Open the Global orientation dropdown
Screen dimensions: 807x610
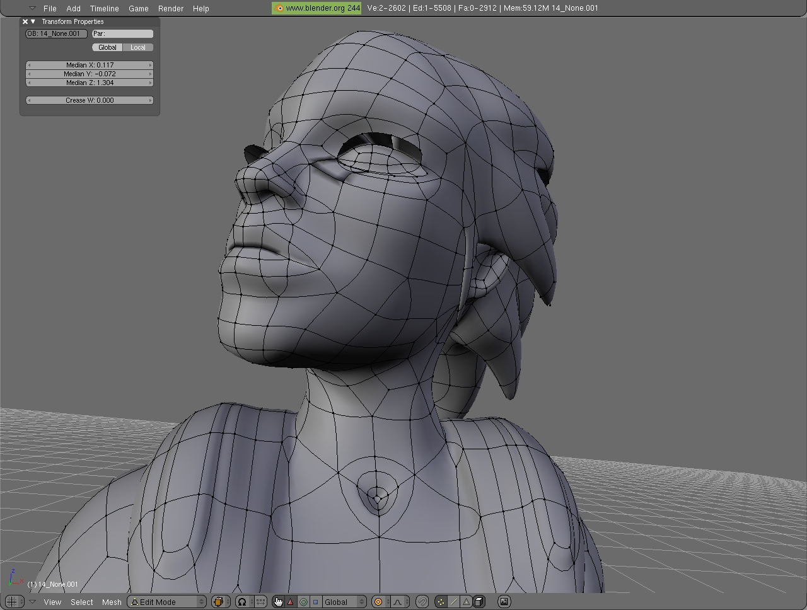tap(344, 602)
